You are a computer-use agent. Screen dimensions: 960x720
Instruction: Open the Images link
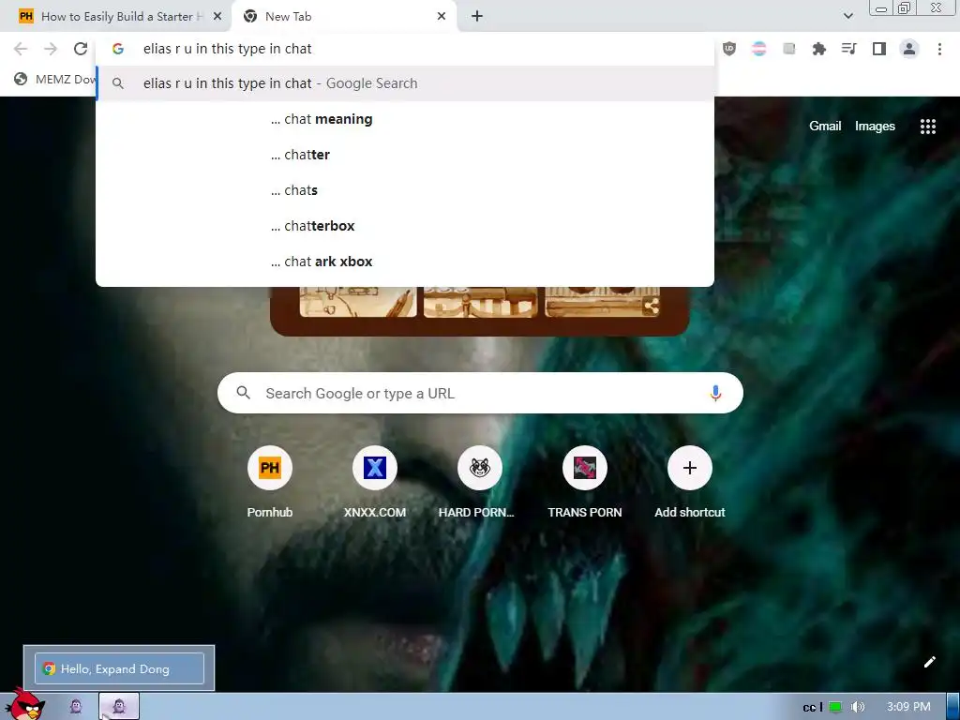(x=875, y=127)
